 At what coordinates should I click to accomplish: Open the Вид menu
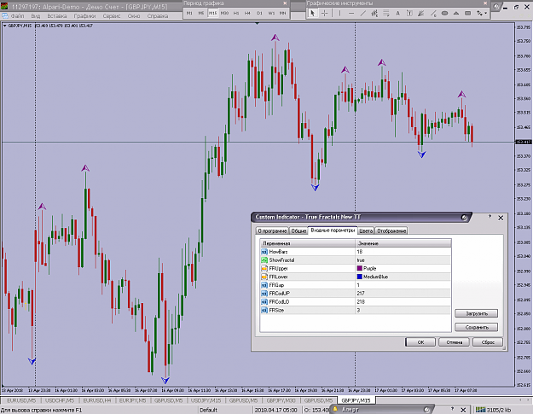pyautogui.click(x=35, y=16)
